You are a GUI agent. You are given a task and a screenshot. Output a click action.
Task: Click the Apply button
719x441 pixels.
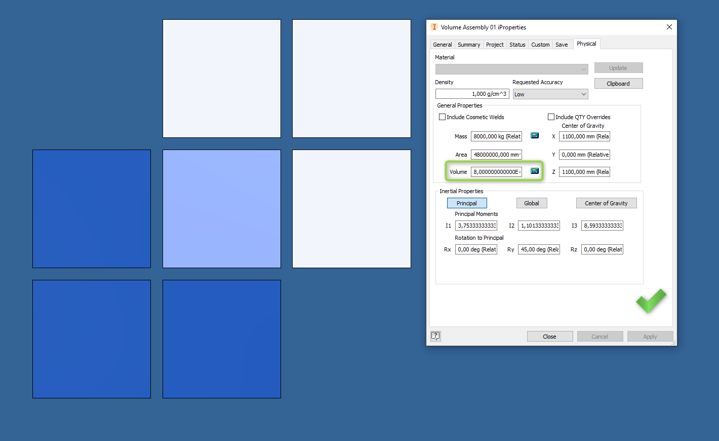[x=650, y=337]
